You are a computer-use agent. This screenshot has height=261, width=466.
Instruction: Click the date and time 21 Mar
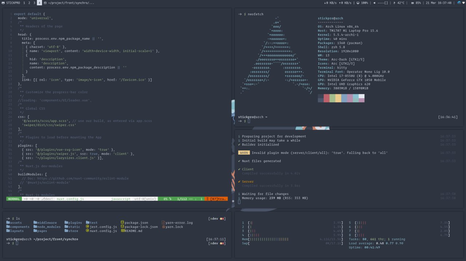pyautogui.click(x=439, y=3)
